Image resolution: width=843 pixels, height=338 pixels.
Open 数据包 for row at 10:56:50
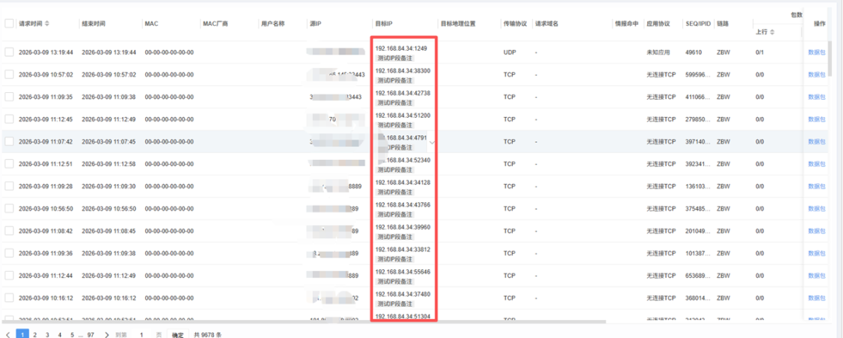(x=816, y=208)
